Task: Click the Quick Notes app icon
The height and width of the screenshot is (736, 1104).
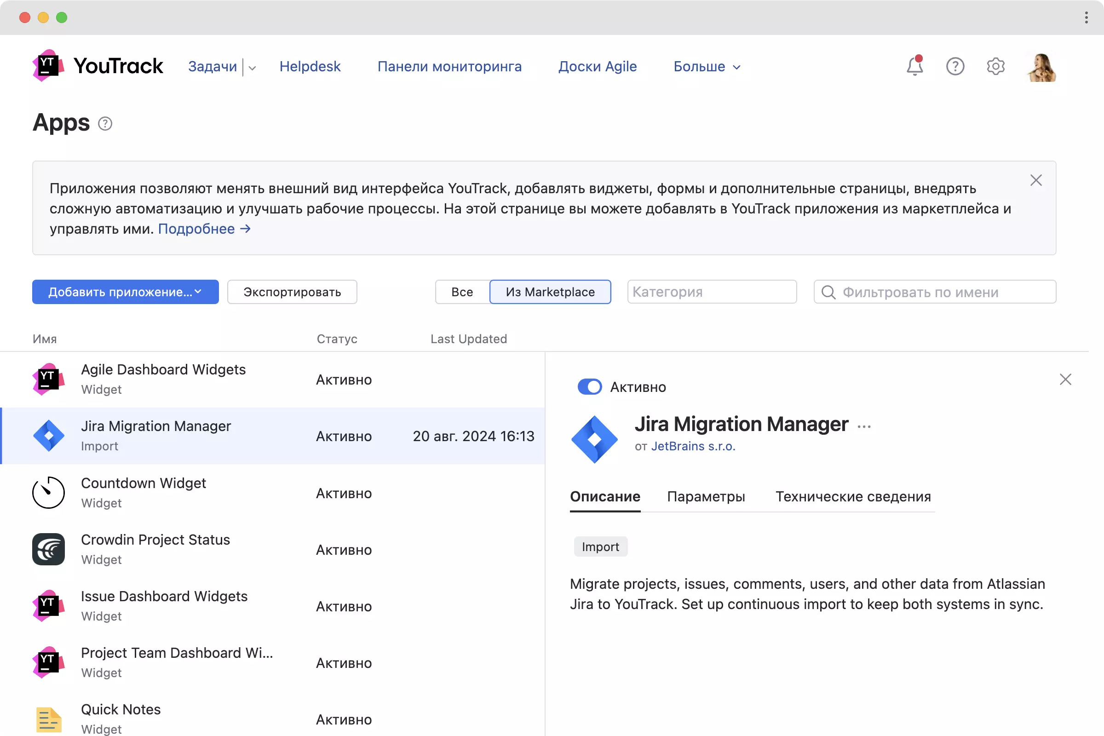Action: pos(48,719)
